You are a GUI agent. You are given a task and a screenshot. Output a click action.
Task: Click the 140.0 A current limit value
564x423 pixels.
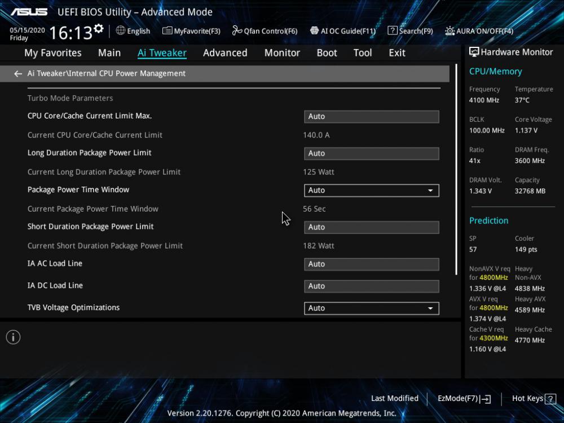point(316,135)
